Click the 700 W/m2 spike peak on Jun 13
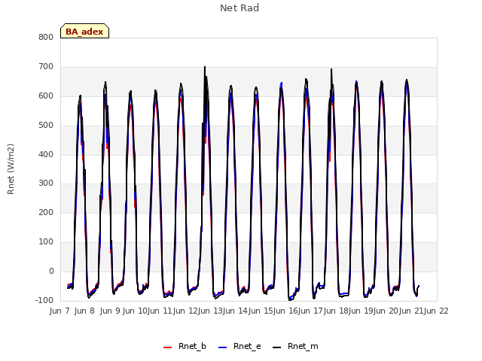 tap(205, 67)
